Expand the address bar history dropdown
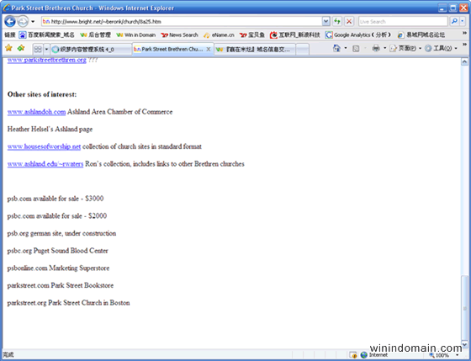 pyautogui.click(x=326, y=21)
